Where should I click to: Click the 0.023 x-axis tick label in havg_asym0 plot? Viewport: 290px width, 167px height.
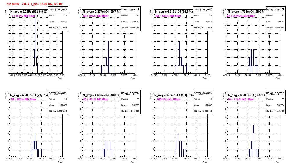pyautogui.click(x=12, y=75)
